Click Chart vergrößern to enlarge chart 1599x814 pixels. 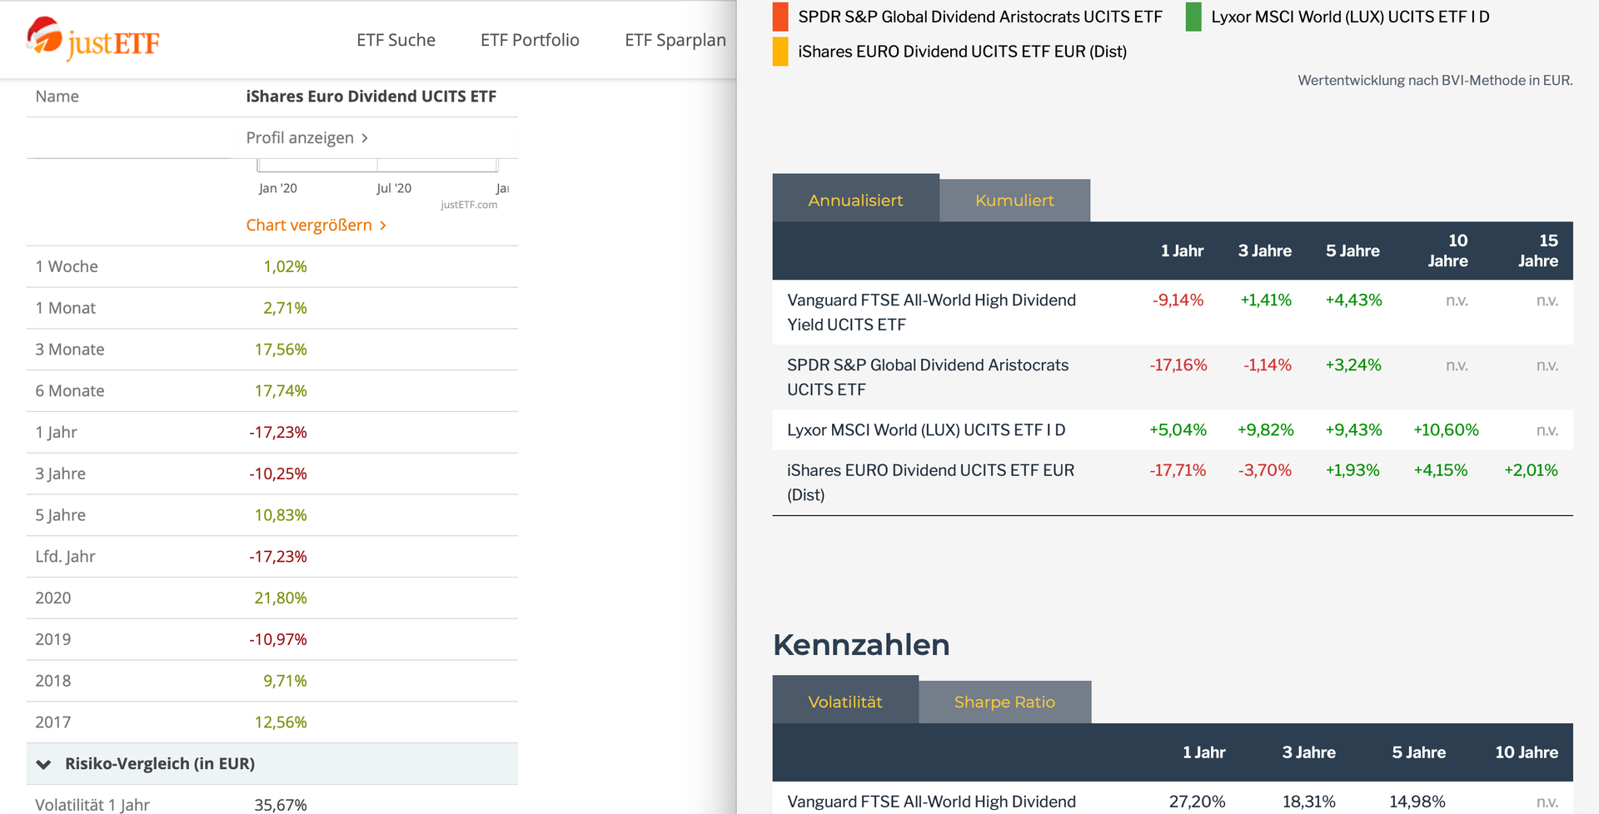pyautogui.click(x=309, y=225)
